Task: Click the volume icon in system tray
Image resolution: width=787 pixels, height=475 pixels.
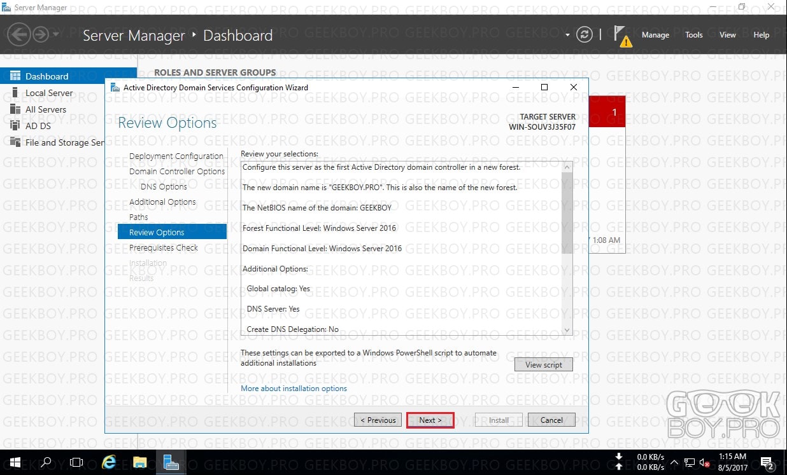Action: (705, 462)
